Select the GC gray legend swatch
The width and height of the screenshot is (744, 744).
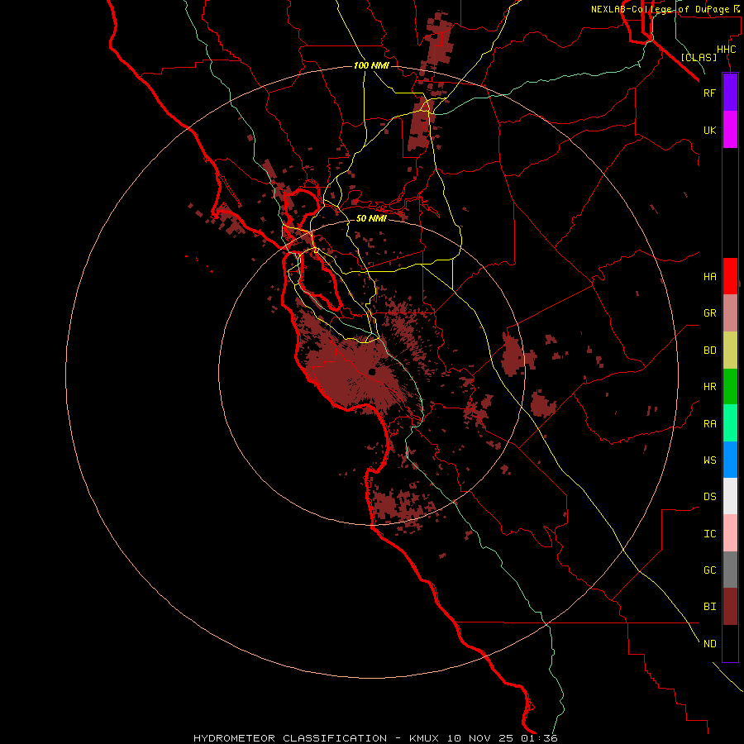tap(730, 570)
